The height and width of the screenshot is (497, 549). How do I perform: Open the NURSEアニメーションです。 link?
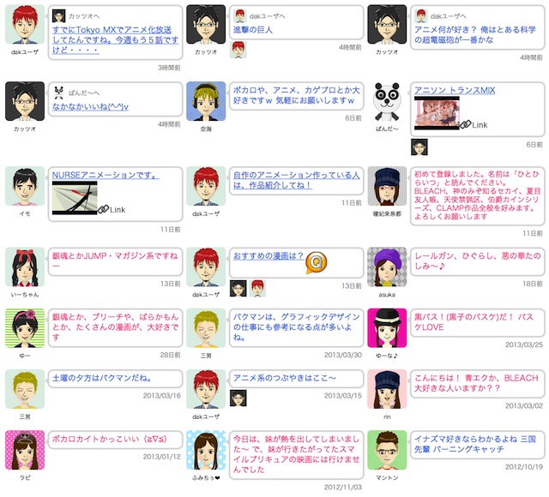[x=106, y=175]
